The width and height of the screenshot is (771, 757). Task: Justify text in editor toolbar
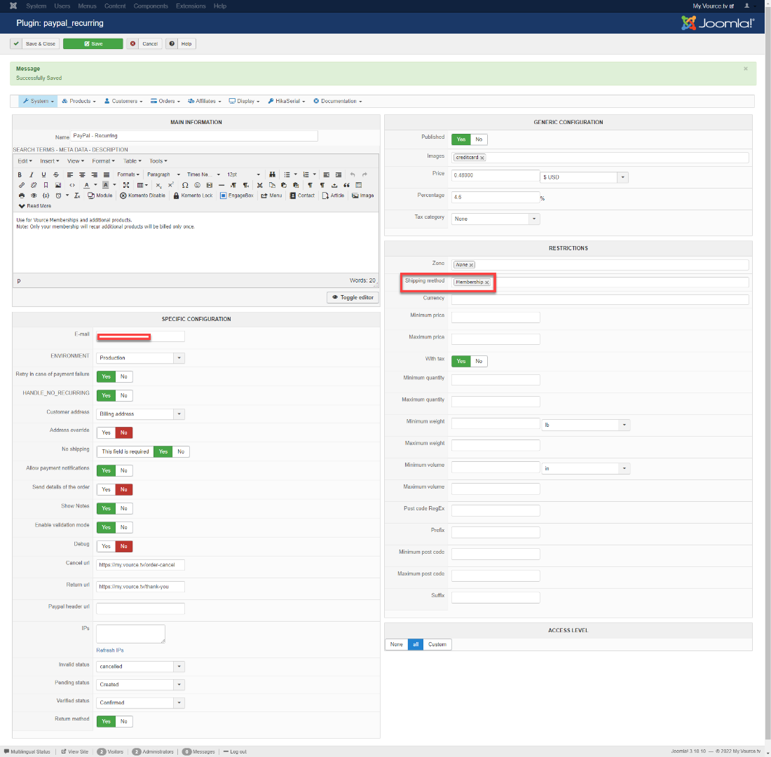[x=107, y=175]
